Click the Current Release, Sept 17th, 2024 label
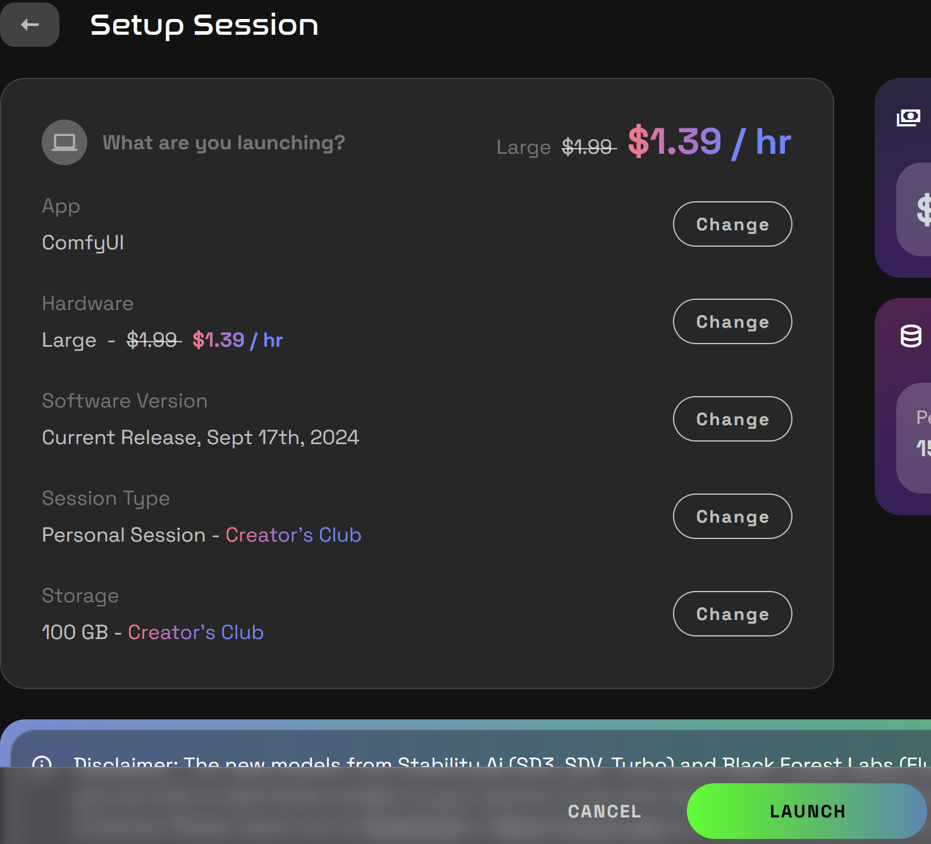 click(200, 437)
